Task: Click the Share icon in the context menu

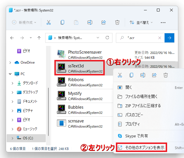Action: click(154, 75)
